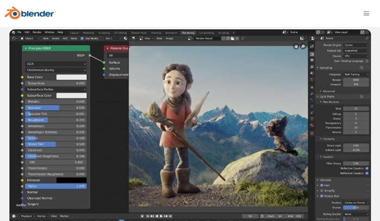Toggle the Refractive Caustics checkbox
The image size is (380, 221).
coord(367,173)
